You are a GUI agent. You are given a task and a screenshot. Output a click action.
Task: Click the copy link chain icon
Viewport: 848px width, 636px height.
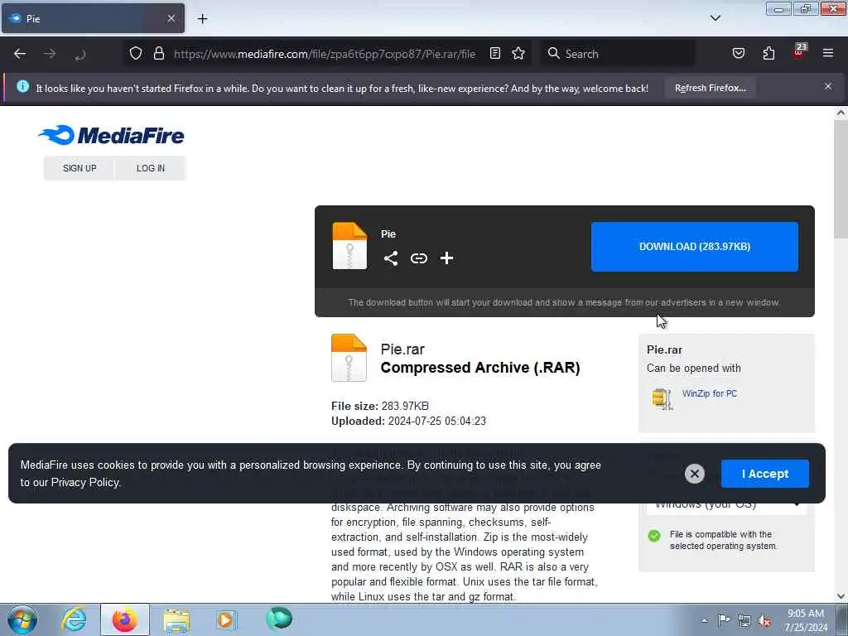pos(418,258)
